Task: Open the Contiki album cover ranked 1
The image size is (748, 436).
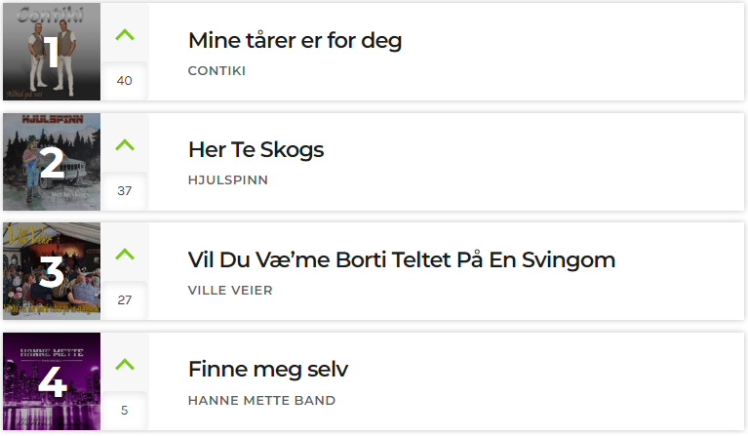Action: pyautogui.click(x=52, y=52)
